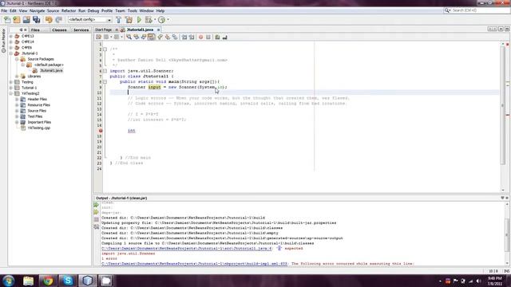Click the Find Selection magnifier icon in editor toolbar
The width and height of the screenshot is (511, 287).
[x=129, y=37]
